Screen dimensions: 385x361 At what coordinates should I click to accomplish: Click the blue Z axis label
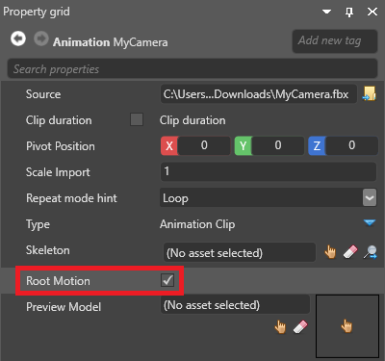(317, 145)
